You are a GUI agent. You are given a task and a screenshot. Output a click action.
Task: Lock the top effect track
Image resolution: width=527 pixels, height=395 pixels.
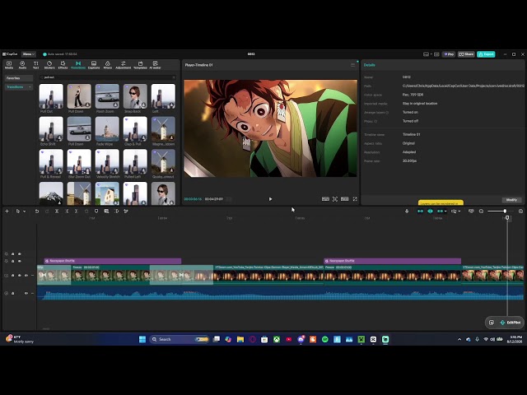13,254
